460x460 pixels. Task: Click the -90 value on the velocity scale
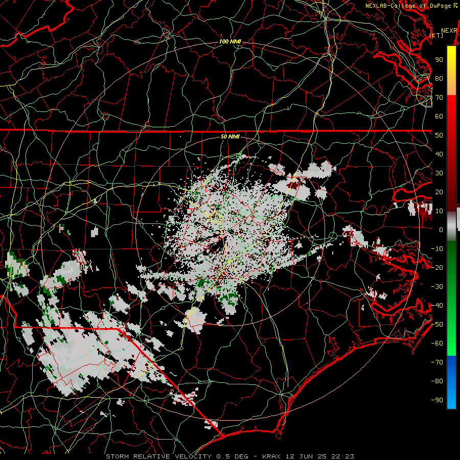[437, 400]
